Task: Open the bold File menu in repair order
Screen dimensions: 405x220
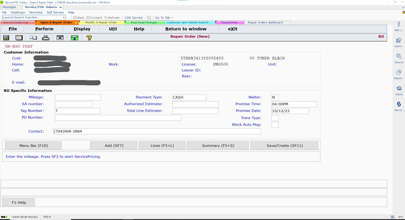Action: (x=13, y=29)
